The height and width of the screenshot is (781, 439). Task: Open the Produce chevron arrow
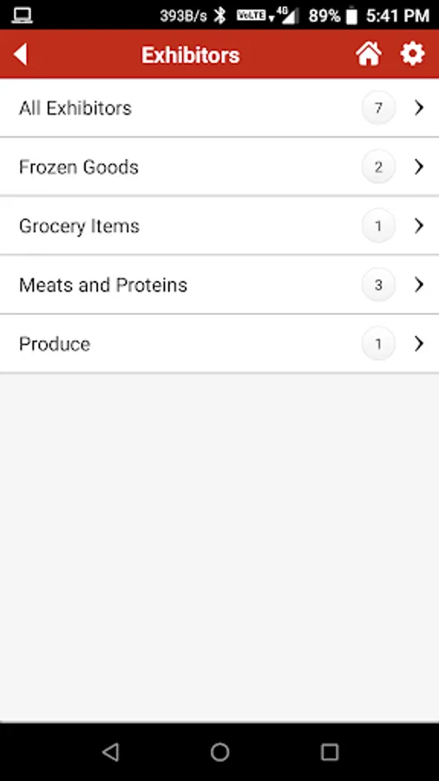click(419, 344)
